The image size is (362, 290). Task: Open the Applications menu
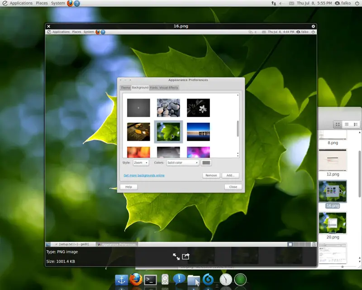click(21, 3)
